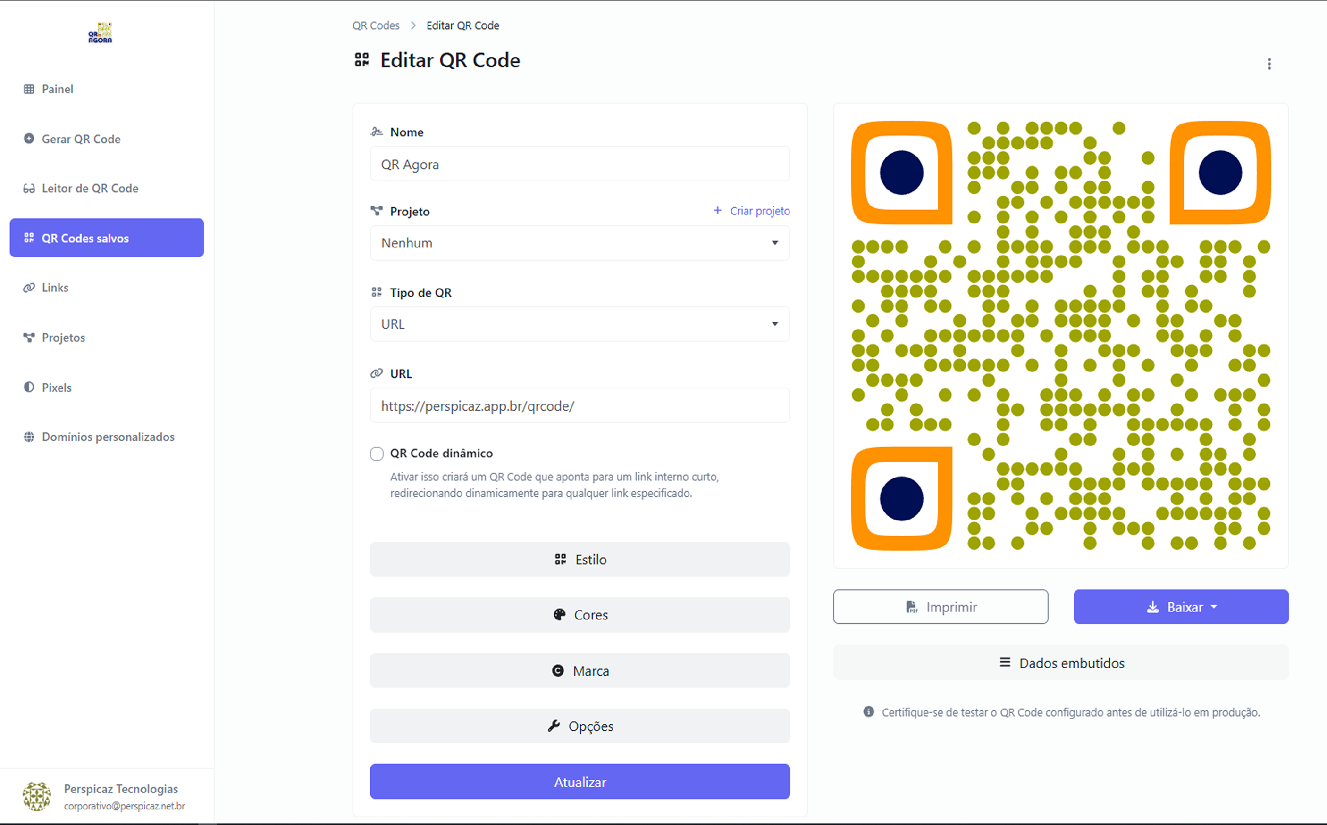Click the Pixels half-circle icon
The height and width of the screenshot is (825, 1327).
[x=29, y=388]
